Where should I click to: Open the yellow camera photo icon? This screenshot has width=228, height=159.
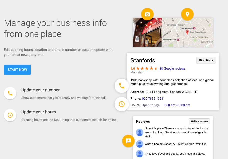pos(147,14)
